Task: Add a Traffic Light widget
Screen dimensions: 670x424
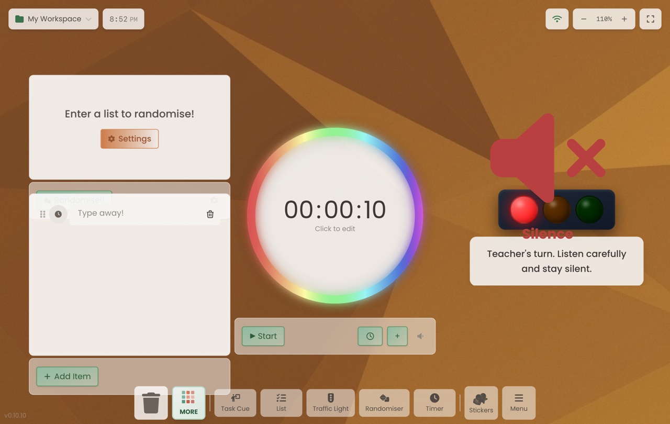Action: (x=330, y=403)
